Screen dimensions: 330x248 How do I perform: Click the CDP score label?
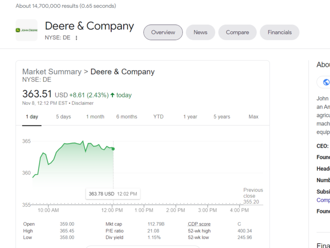coord(199,224)
